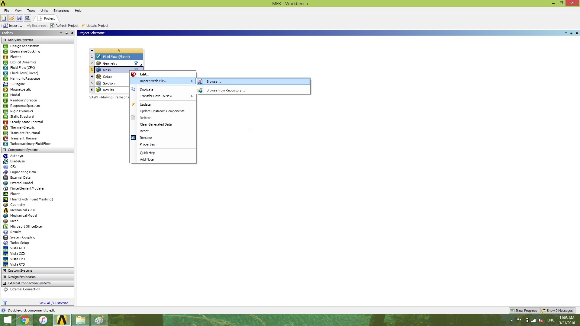Open Project Schematic panel options dropdown
Image resolution: width=580 pixels, height=326 pixels.
click(566, 33)
